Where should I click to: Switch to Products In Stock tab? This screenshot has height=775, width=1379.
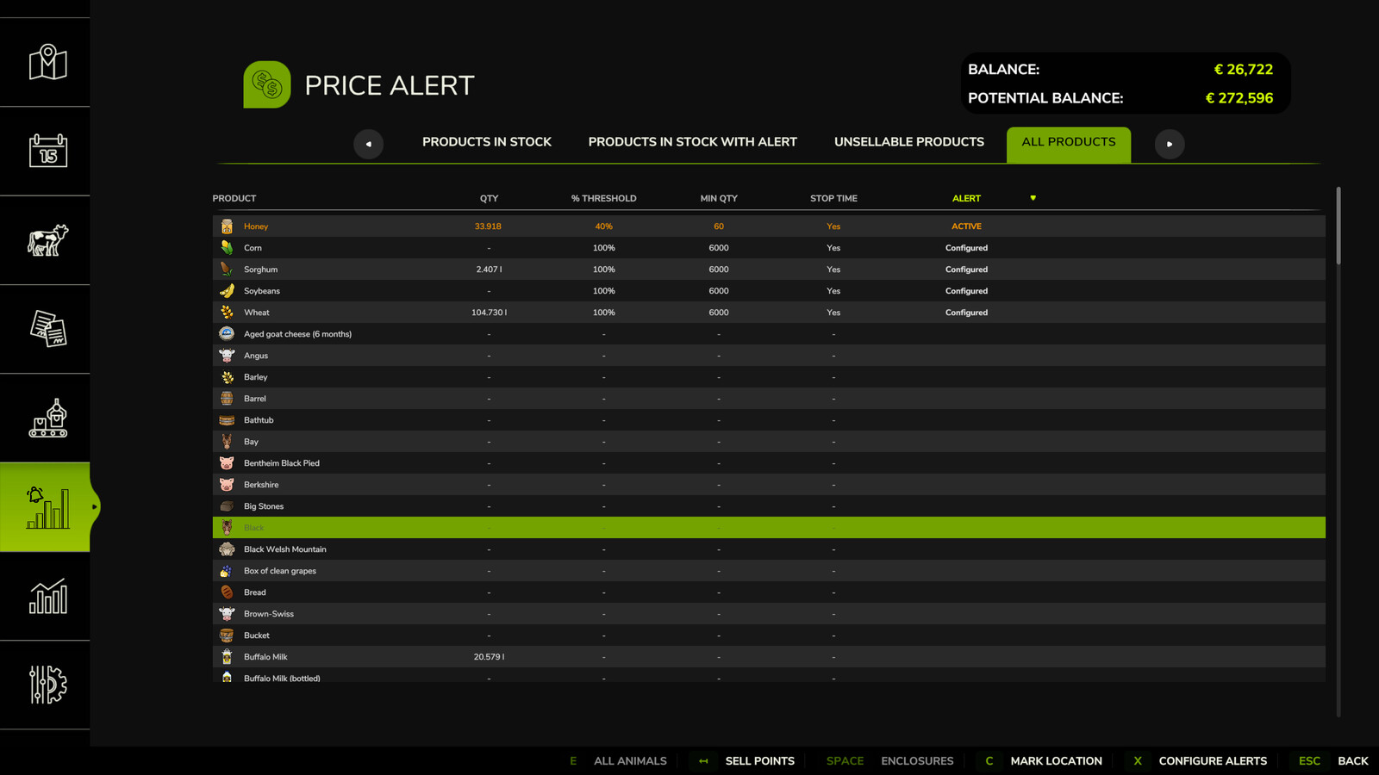point(487,142)
